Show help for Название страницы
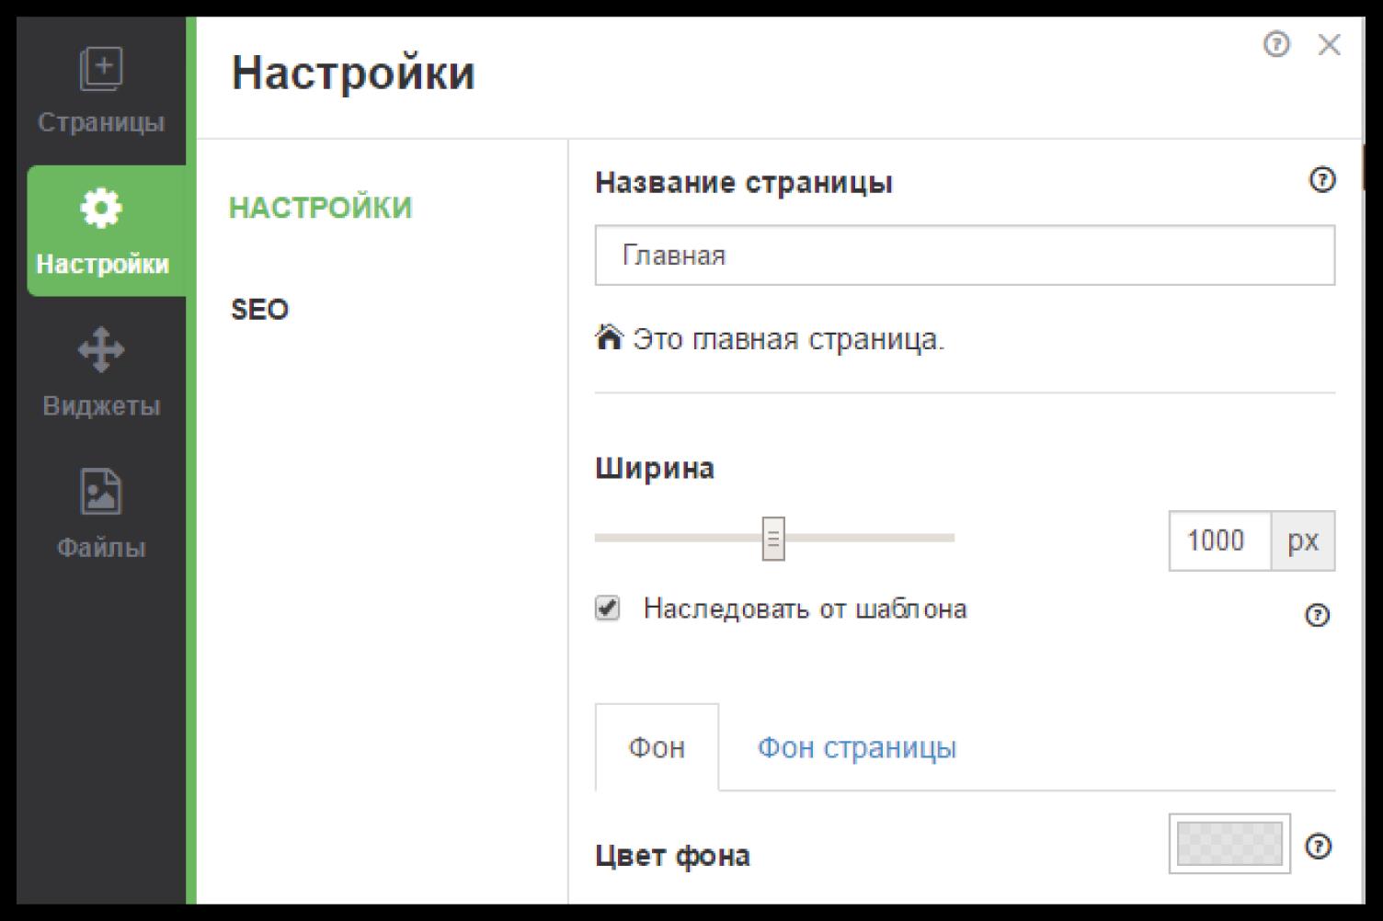The width and height of the screenshot is (1383, 921). click(1322, 180)
